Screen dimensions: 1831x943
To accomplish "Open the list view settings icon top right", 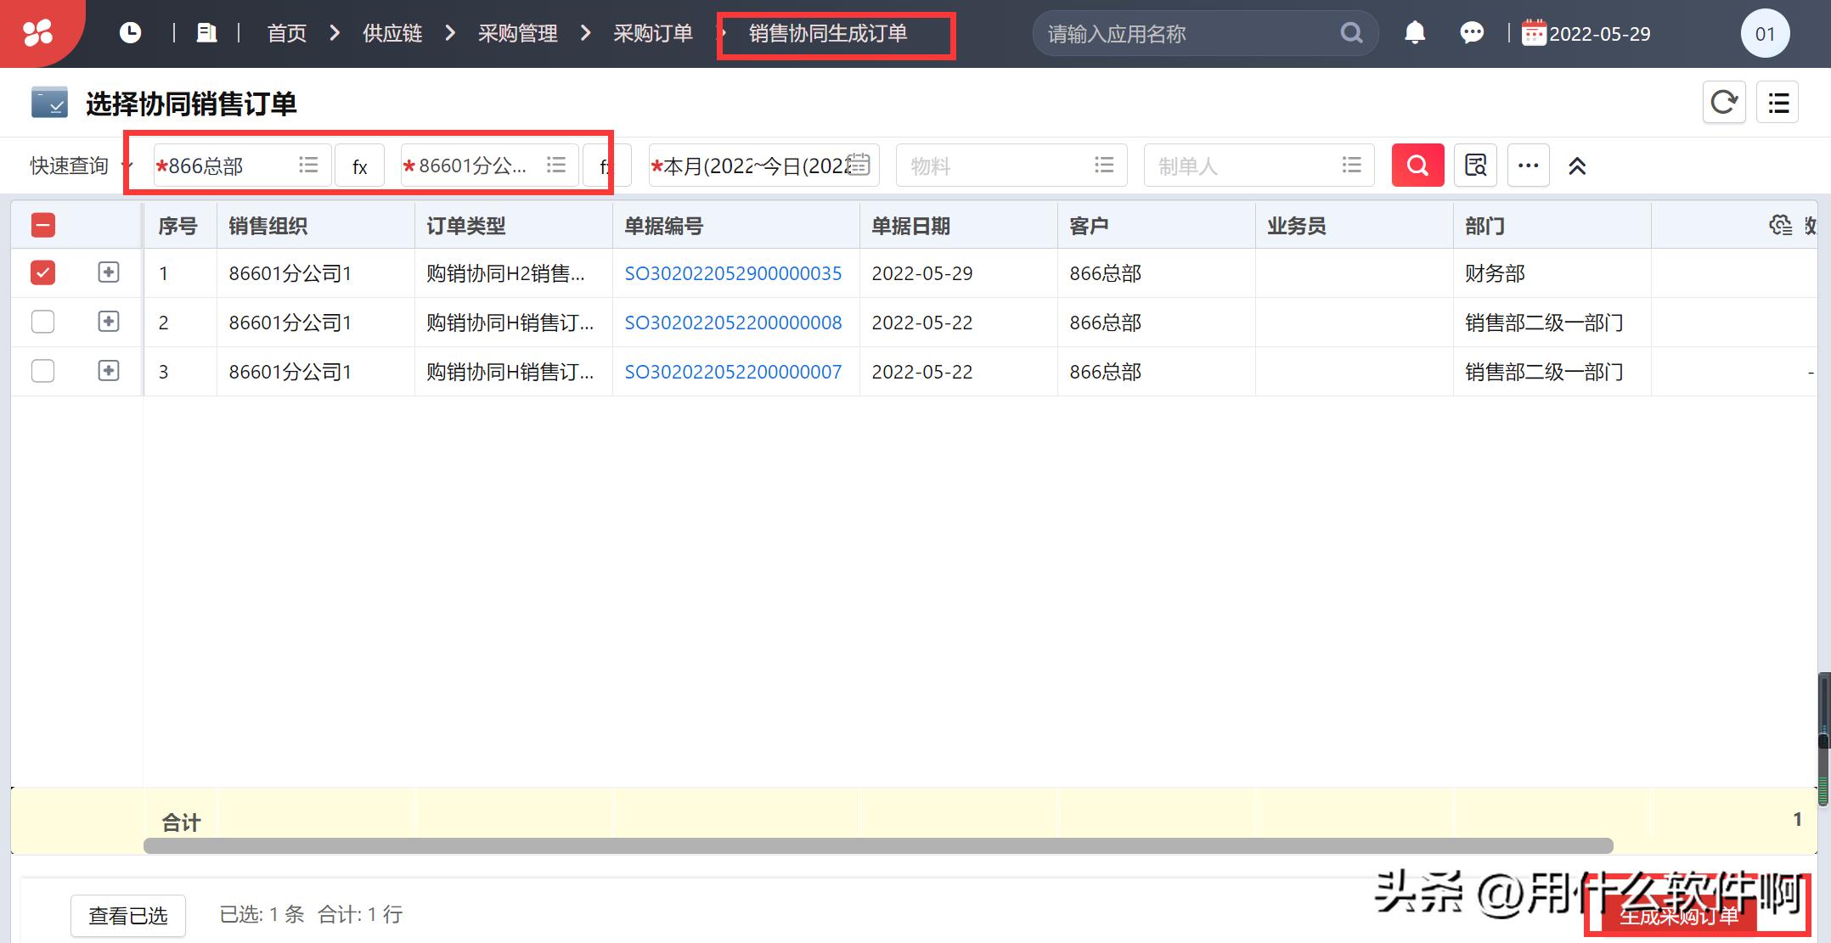I will tap(1777, 101).
